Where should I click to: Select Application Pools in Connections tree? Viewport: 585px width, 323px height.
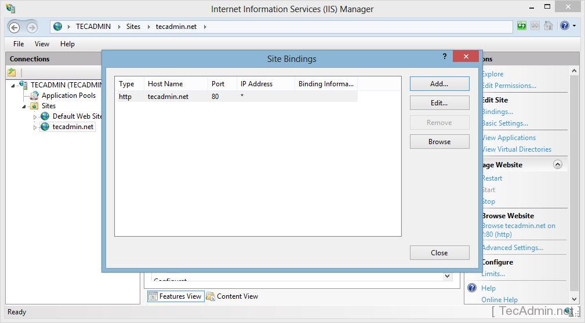pos(68,96)
